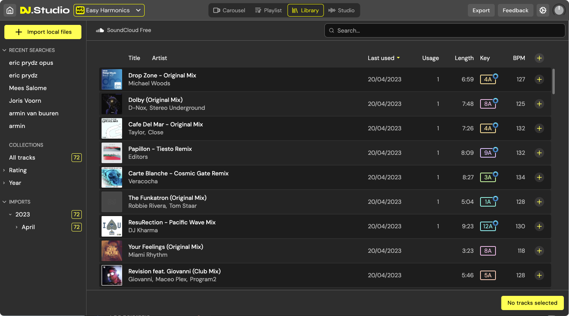Click the Home icon button
Viewport: 569px width, 316px height.
coord(10,10)
